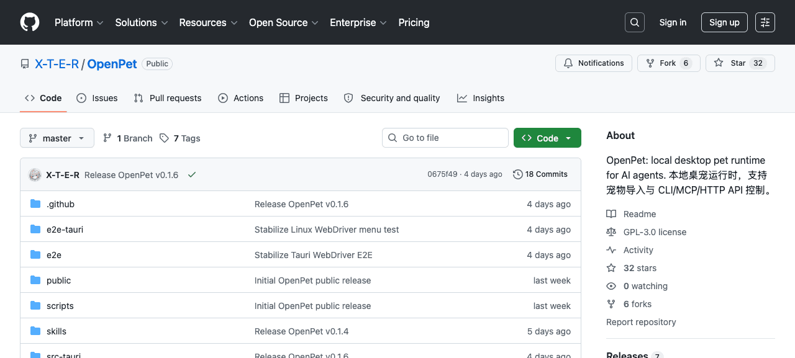Click the commits history clock icon
795x358 pixels.
517,174
